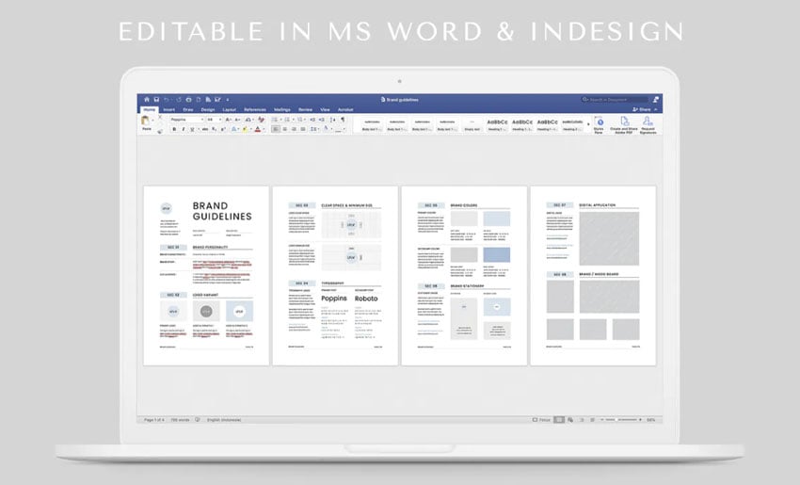Open the Layout ribbon tab
The width and height of the screenshot is (800, 485).
229,110
